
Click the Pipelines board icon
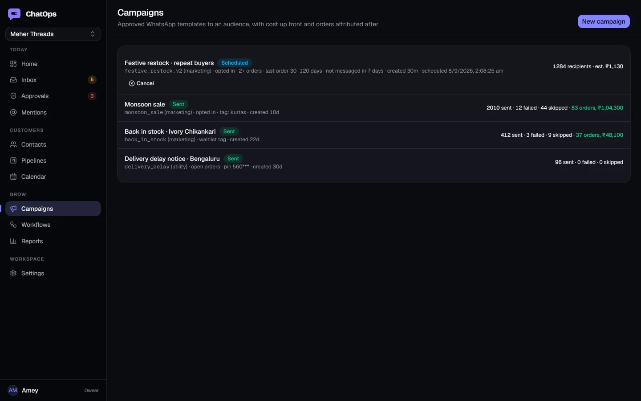point(13,160)
